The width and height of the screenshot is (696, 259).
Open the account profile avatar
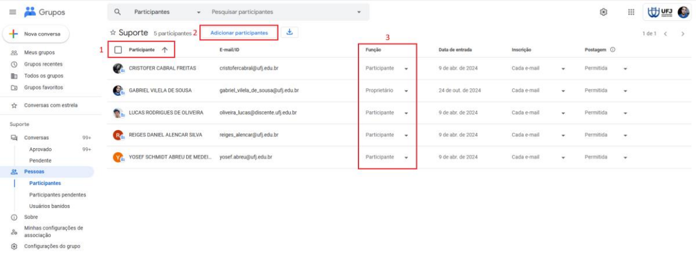683,12
